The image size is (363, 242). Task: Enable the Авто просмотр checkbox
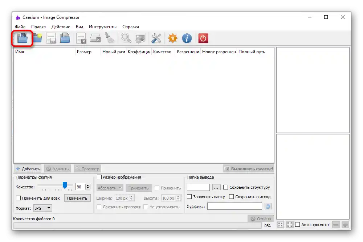click(298, 225)
